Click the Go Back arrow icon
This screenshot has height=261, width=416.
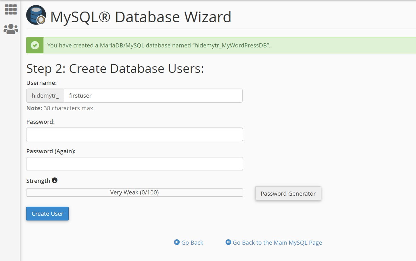[177, 242]
